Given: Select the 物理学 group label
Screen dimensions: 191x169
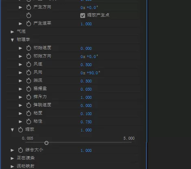Looking at the screenshot, I should click(x=23, y=40).
